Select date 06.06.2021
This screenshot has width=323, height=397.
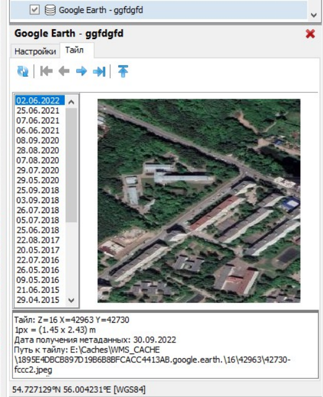[x=38, y=131]
